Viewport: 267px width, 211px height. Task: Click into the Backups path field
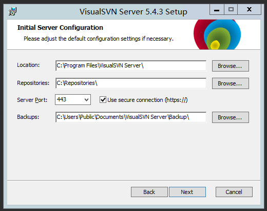tap(131, 117)
